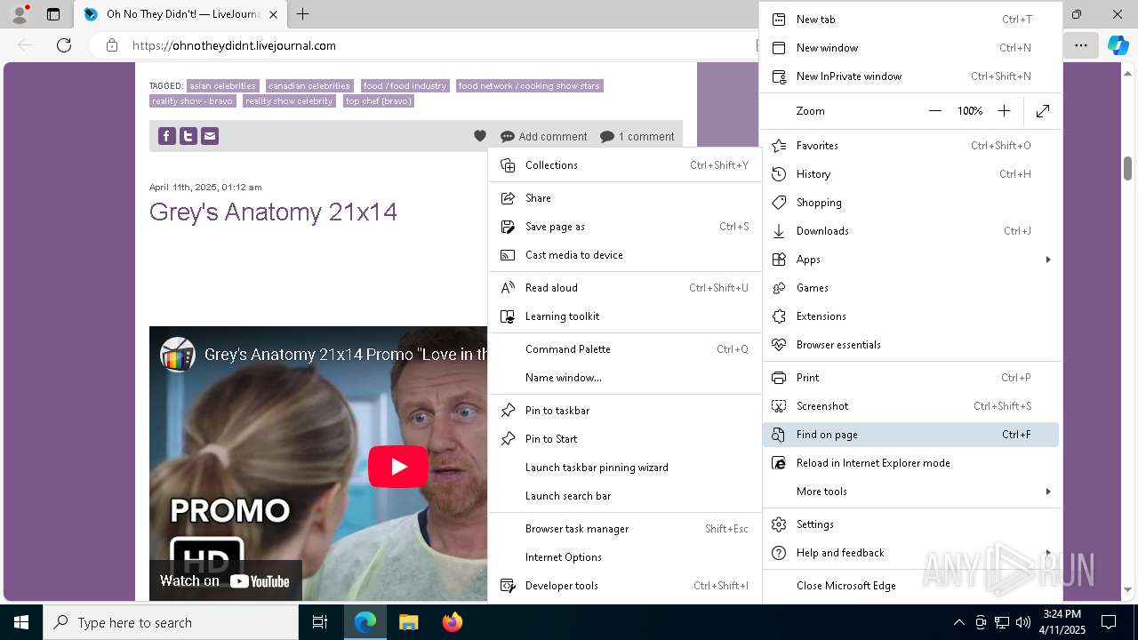This screenshot has height=640, width=1138.
Task: Choose Print from the menu
Action: (910, 378)
